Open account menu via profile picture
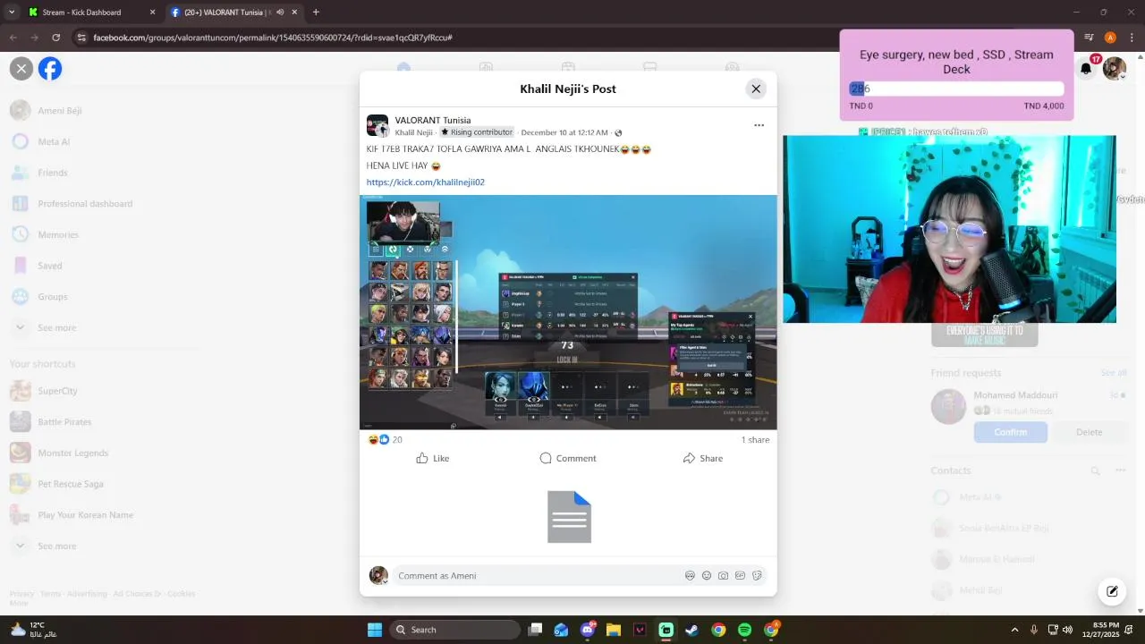 1114,69
